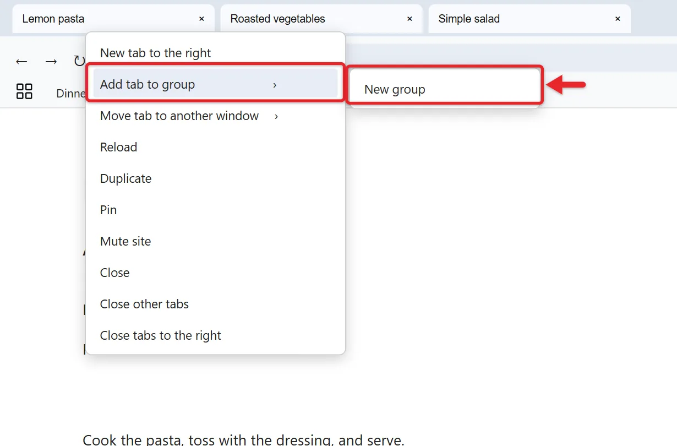This screenshot has height=446, width=677.
Task: Close the Simple salad tab
Action: coord(618,19)
